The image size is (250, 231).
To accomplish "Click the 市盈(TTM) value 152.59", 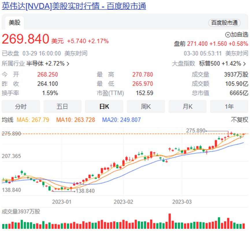I will point(145,93).
